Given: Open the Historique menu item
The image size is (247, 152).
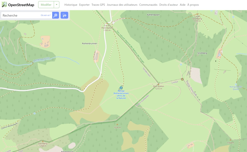Looking at the screenshot, I should [71, 5].
